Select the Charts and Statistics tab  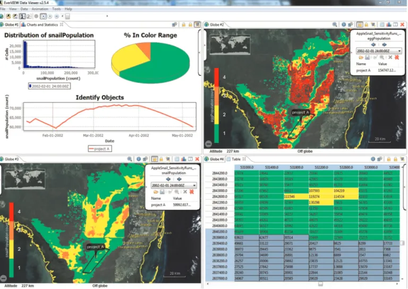point(42,25)
